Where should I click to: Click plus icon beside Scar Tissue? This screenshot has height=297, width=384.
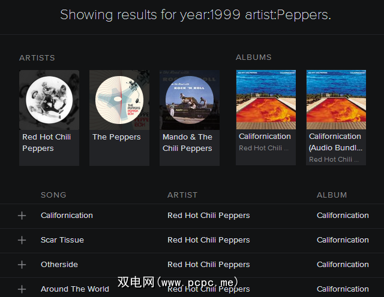pos(22,240)
